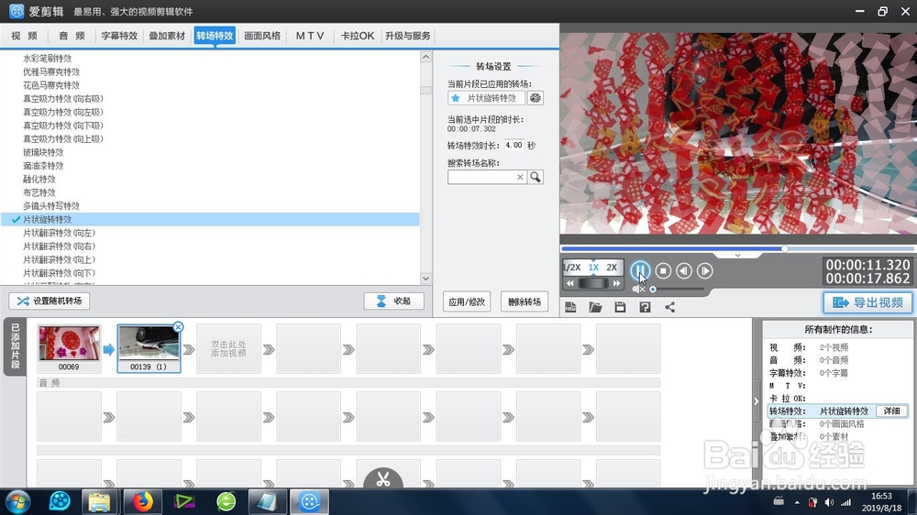
Task: Select 片状翻滚特效 (向上) transition
Action: tap(59, 260)
